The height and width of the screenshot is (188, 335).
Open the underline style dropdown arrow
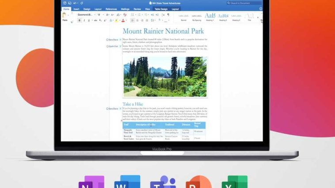(x=92, y=20)
